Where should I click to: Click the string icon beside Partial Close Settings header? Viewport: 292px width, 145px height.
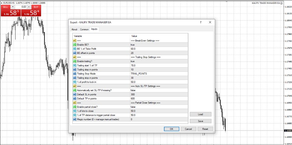[75, 103]
